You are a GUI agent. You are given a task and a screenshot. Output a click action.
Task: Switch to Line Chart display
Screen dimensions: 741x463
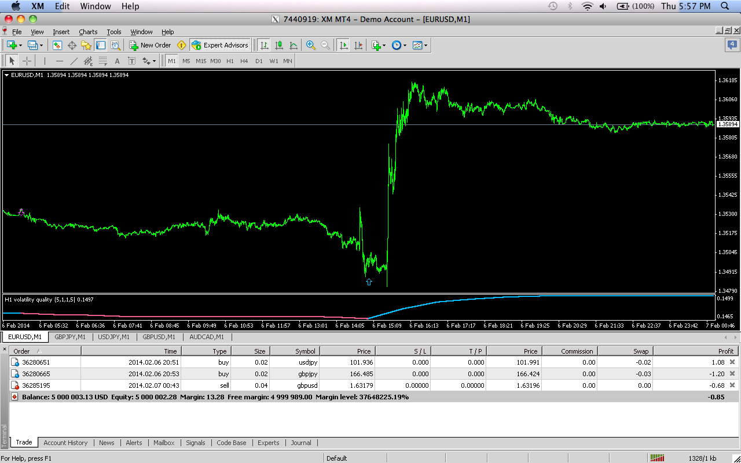(x=294, y=45)
